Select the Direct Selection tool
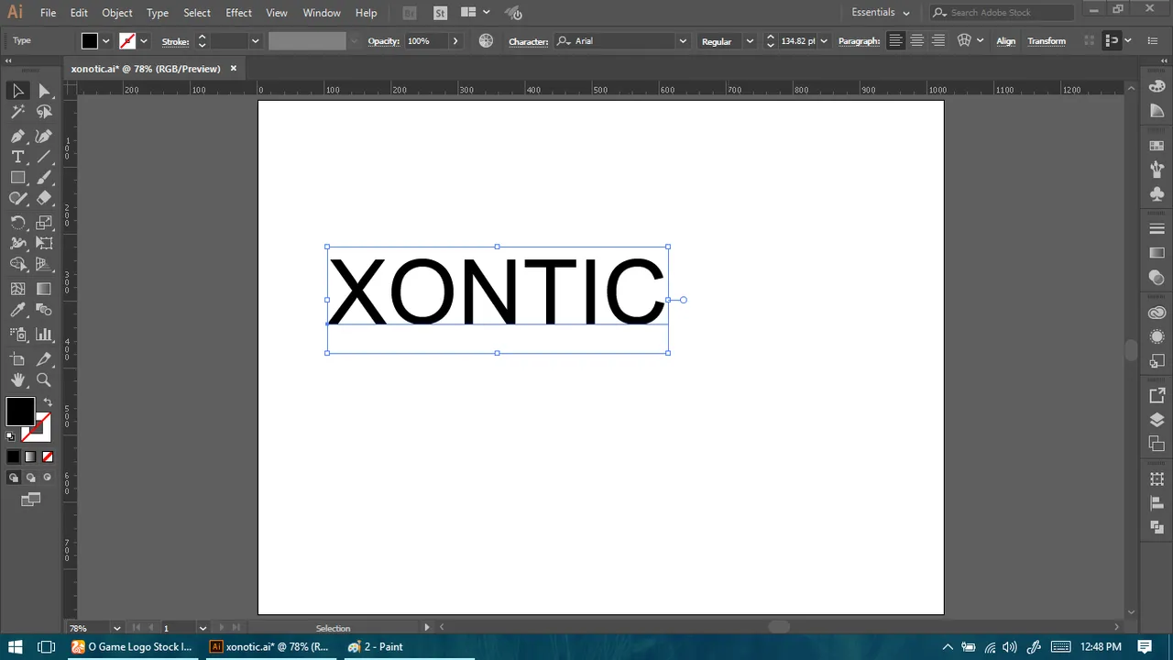The image size is (1173, 660). [44, 91]
